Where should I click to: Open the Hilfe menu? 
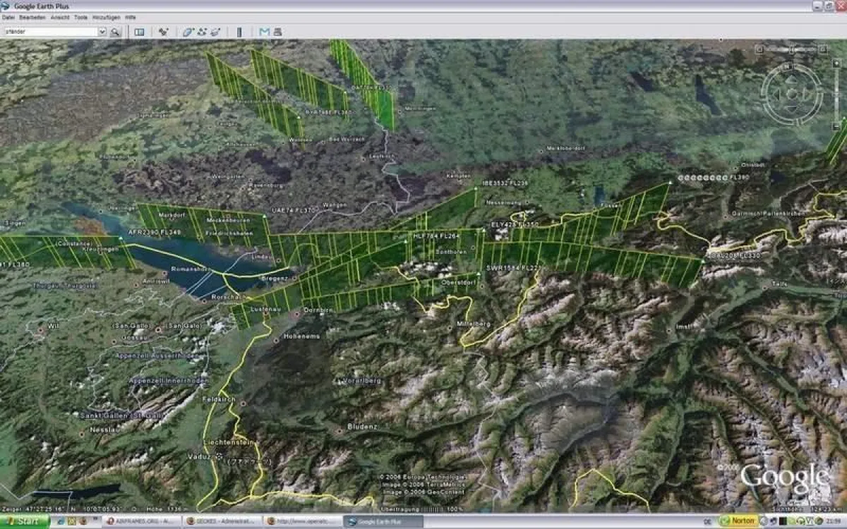[x=131, y=17]
